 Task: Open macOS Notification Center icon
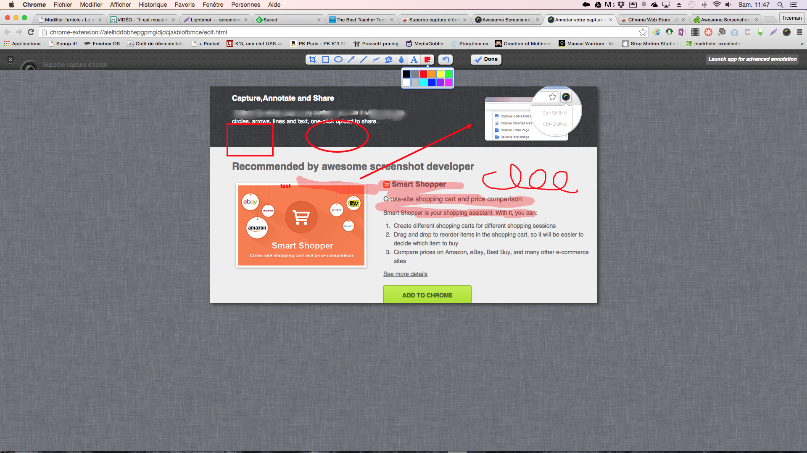(x=794, y=5)
